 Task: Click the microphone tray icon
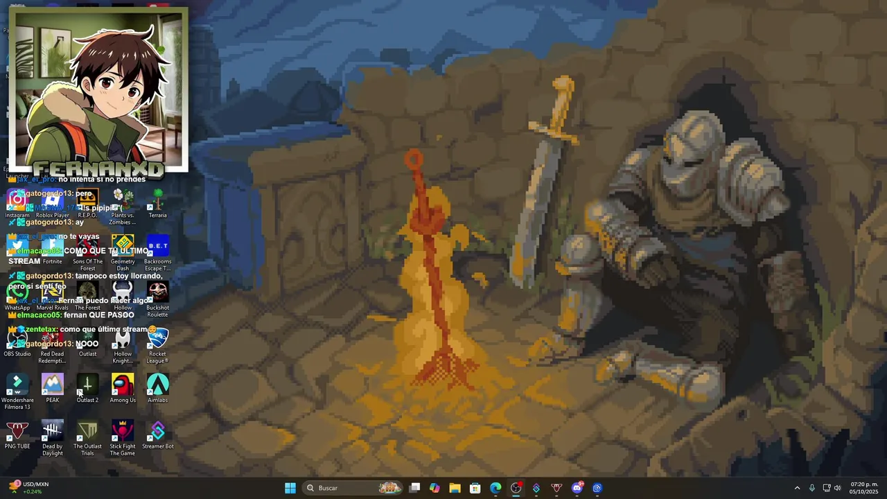coord(812,488)
